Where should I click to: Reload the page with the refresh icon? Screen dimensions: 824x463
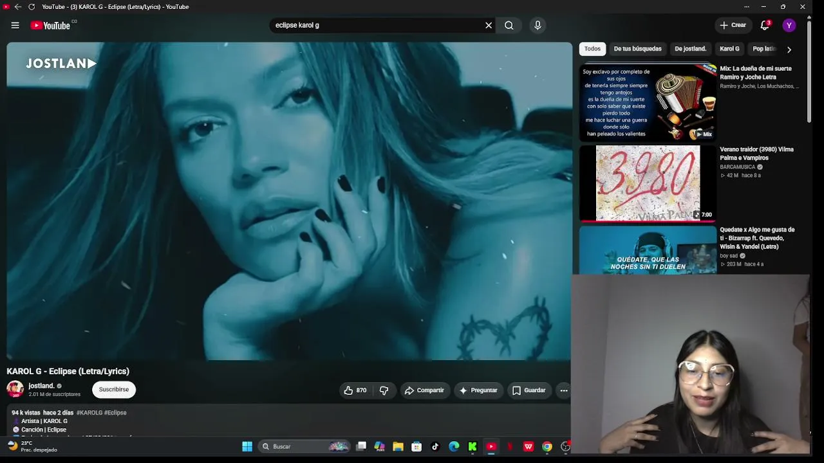click(x=32, y=6)
